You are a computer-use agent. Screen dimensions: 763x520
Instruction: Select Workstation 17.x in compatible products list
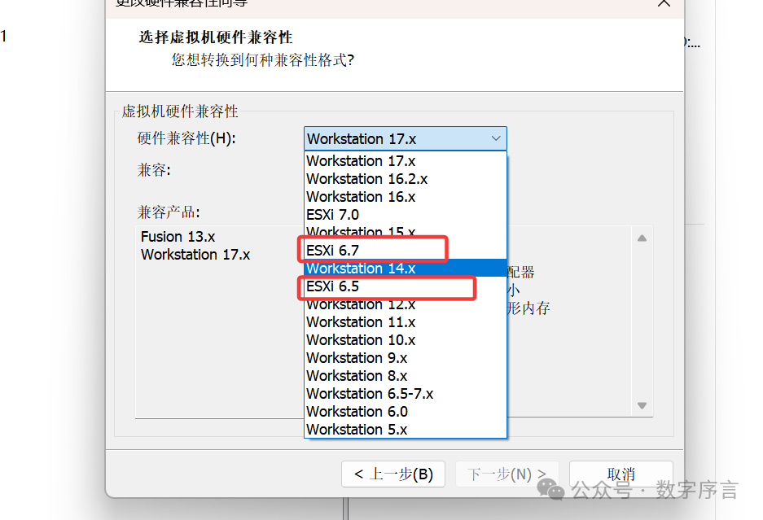pyautogui.click(x=195, y=255)
